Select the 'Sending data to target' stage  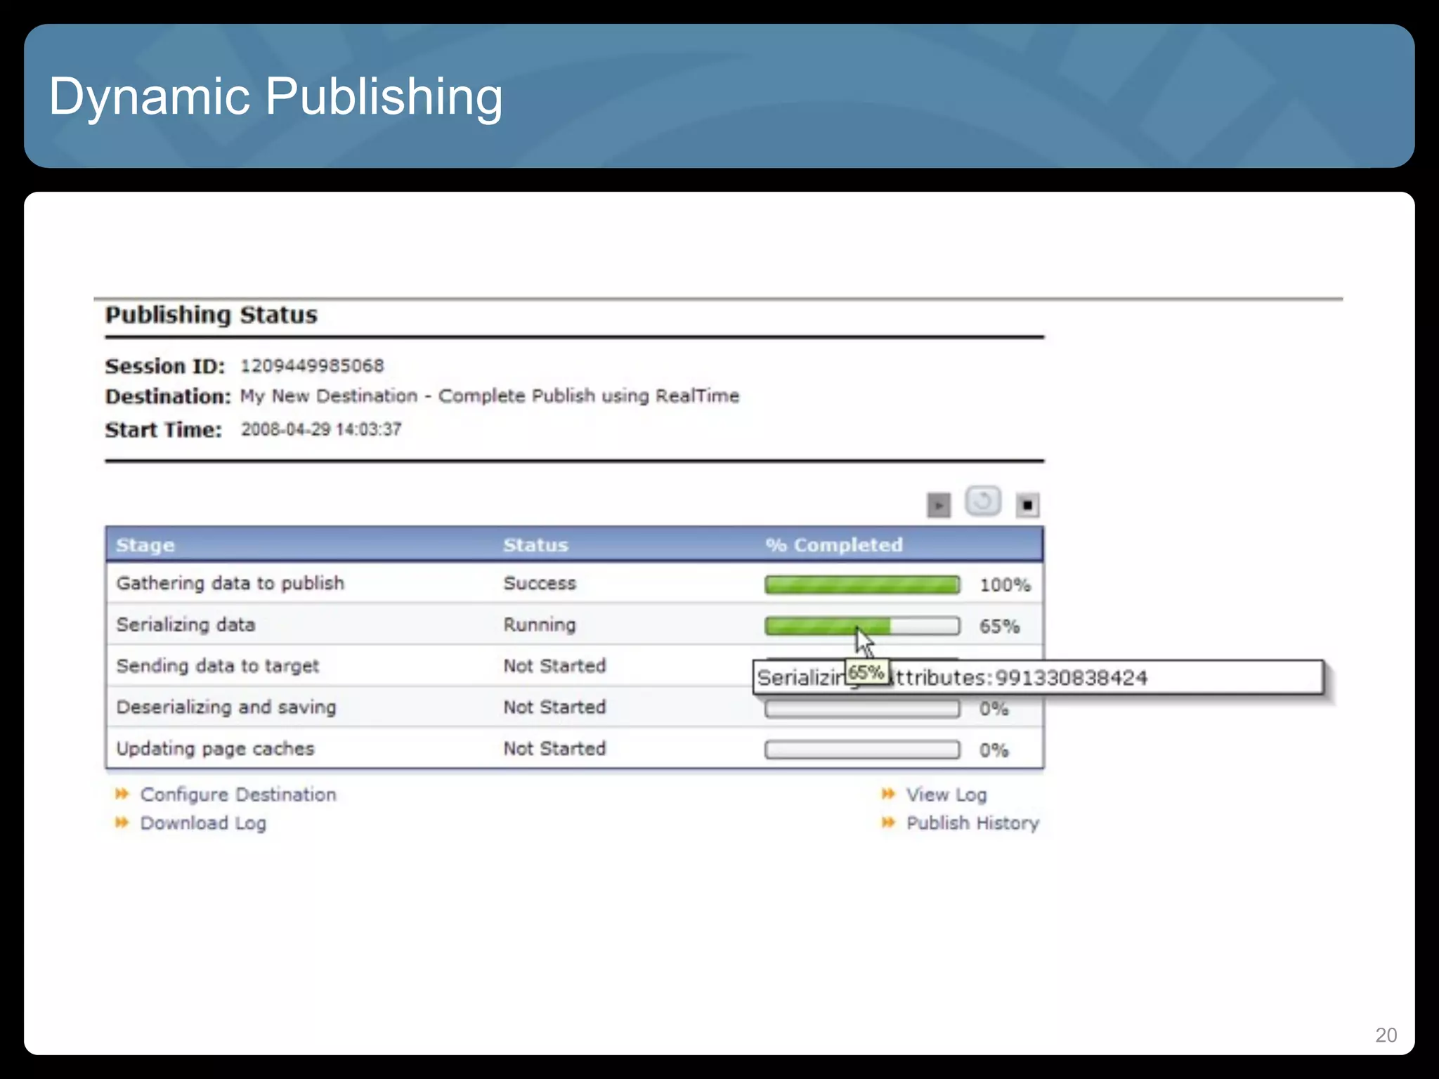pos(218,666)
